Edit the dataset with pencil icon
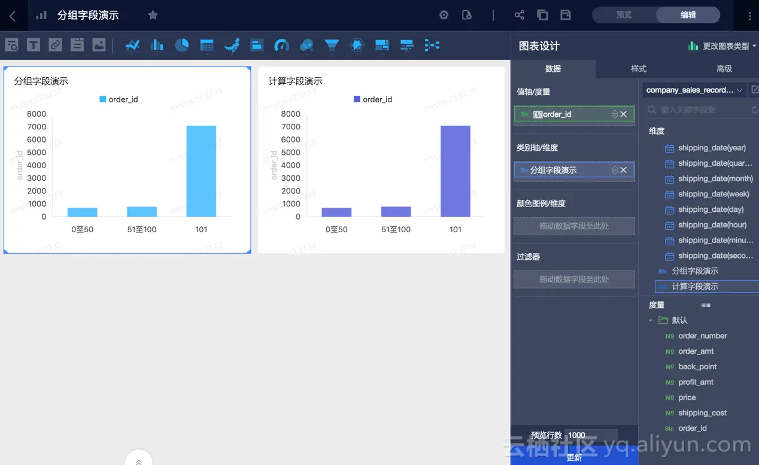The height and width of the screenshot is (465, 759). tap(755, 90)
